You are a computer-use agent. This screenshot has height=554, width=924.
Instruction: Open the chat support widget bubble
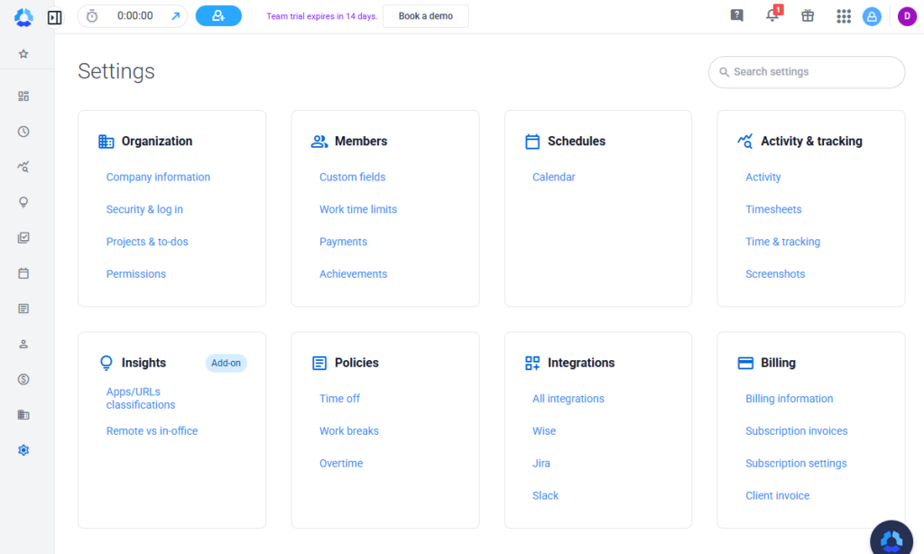point(892,540)
